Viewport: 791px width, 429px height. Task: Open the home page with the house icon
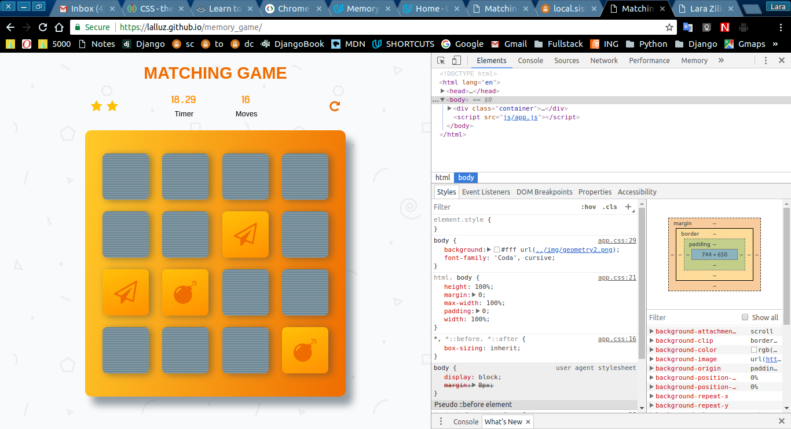(x=59, y=27)
